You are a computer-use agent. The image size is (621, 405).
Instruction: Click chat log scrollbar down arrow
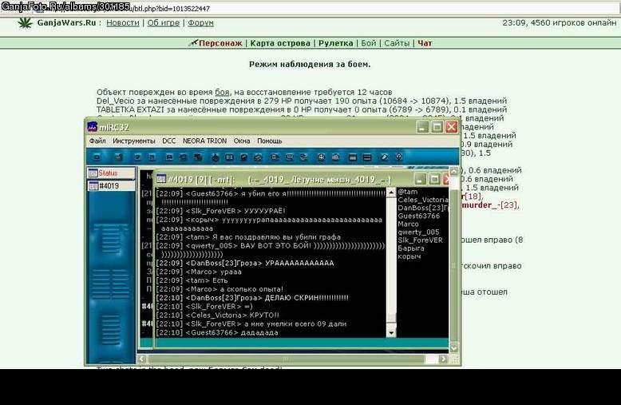(x=391, y=333)
